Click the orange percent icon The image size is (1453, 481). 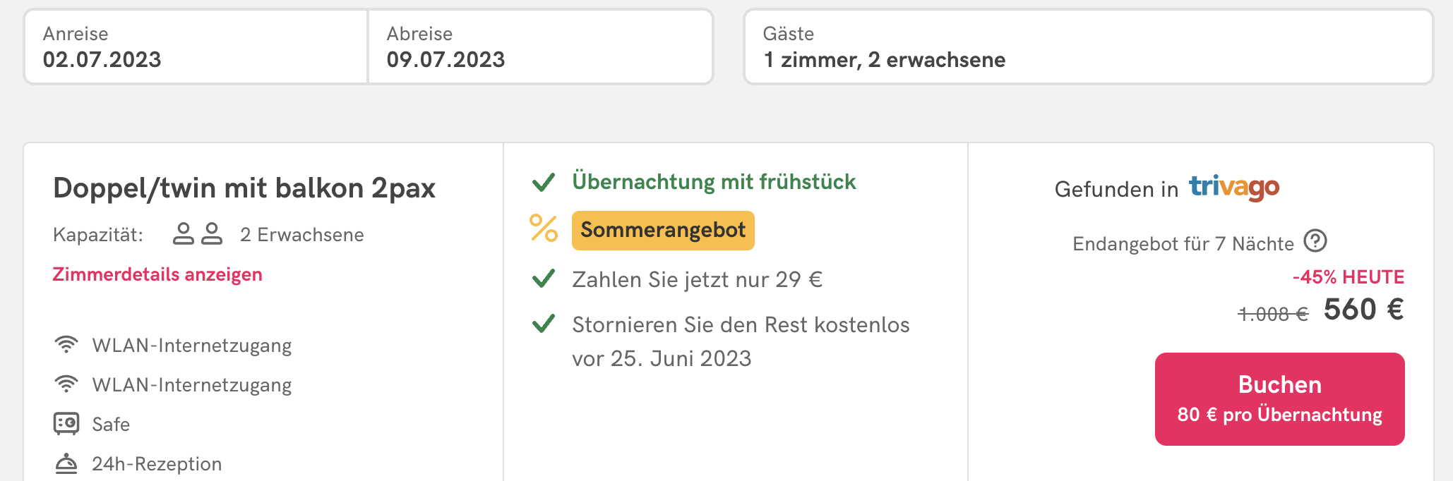point(544,229)
